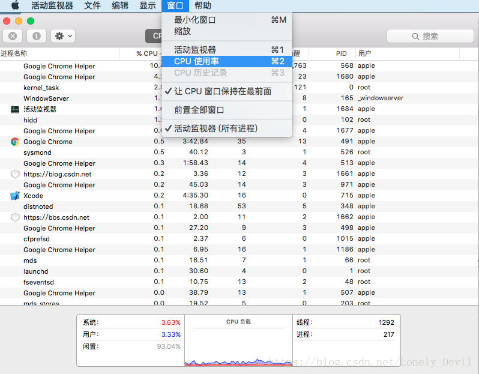This screenshot has height=374, width=479.
Task: Select the fseventsd process row
Action: [x=239, y=282]
